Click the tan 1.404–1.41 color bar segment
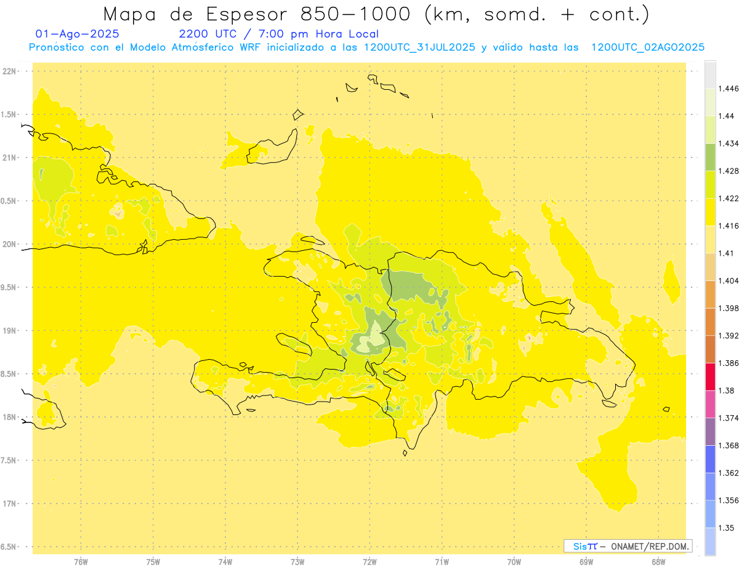Screen dimensions: 739x570 click(710, 267)
